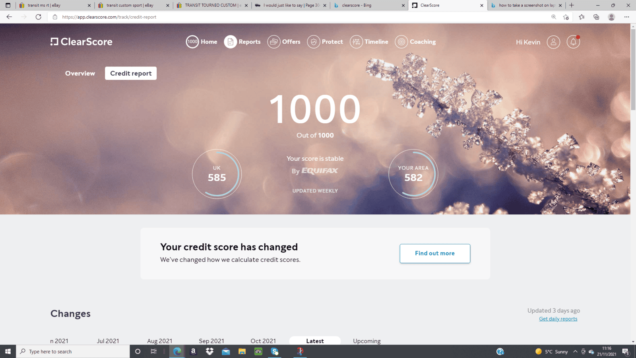Screen dimensions: 636x358
Task: Open weather widget showing 5°C Sunny
Action: (x=552, y=351)
